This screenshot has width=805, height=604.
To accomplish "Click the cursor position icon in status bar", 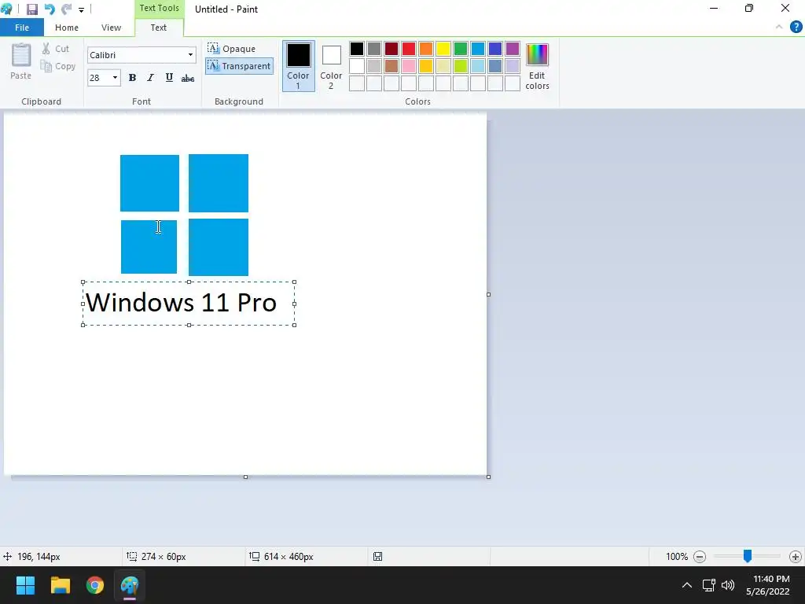I will pos(8,556).
